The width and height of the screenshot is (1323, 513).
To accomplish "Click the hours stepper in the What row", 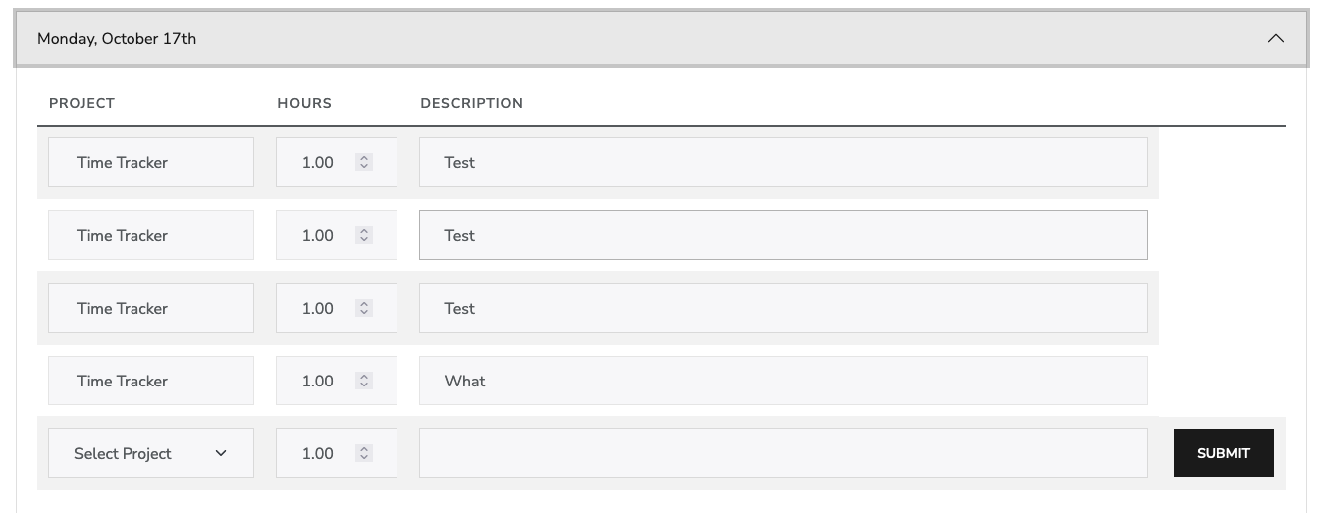I will coord(364,381).
